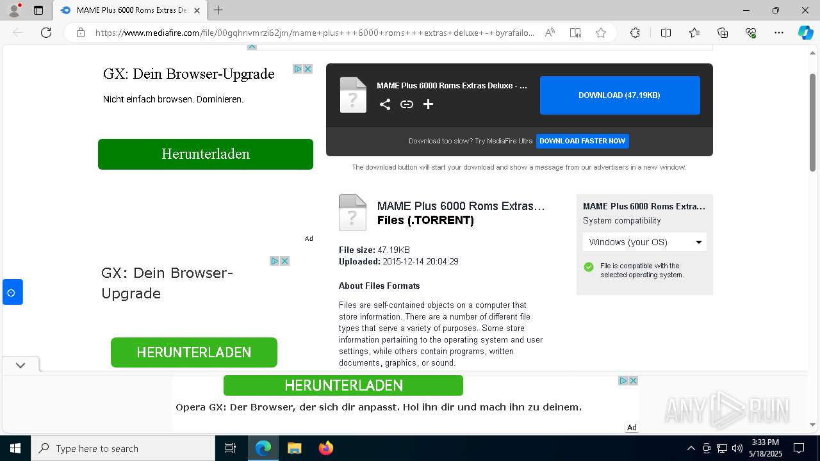
Task: Close the MAME Plus 6000 Roms tab
Action: tap(197, 10)
